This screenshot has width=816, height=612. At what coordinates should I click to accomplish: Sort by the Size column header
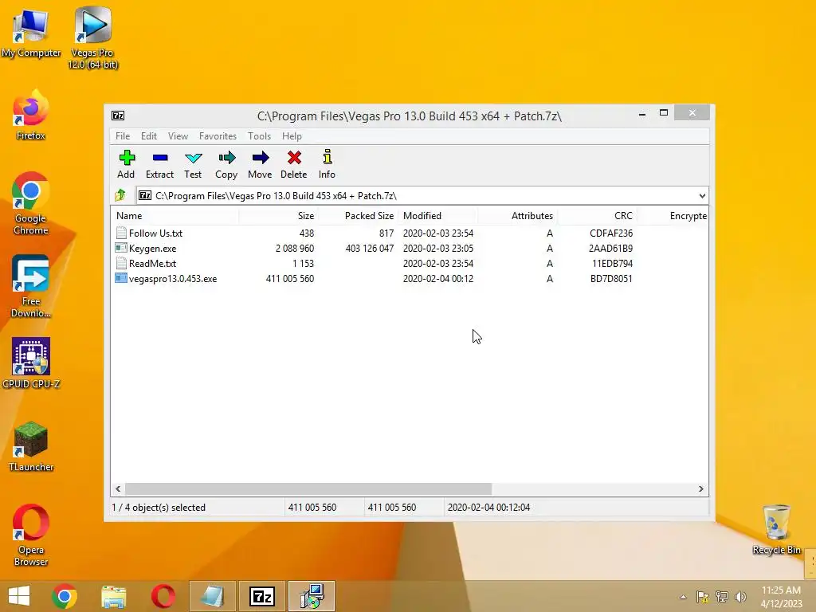(278, 215)
